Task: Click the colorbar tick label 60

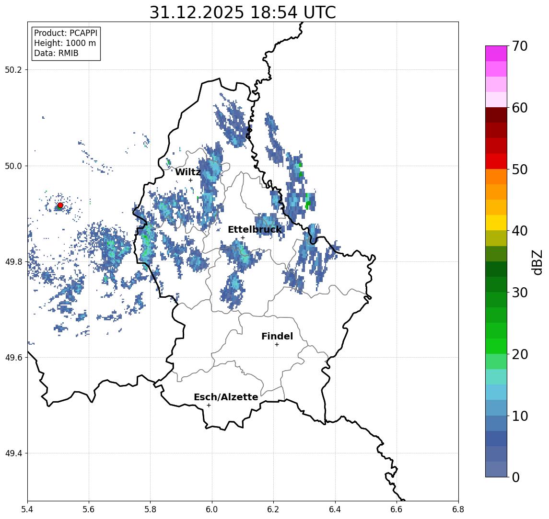Action: 520,108
